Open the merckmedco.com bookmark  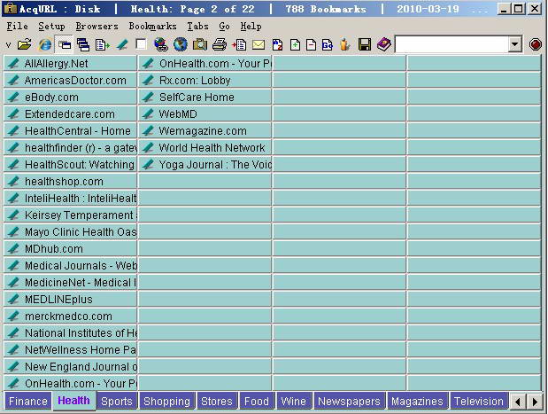pos(70,316)
